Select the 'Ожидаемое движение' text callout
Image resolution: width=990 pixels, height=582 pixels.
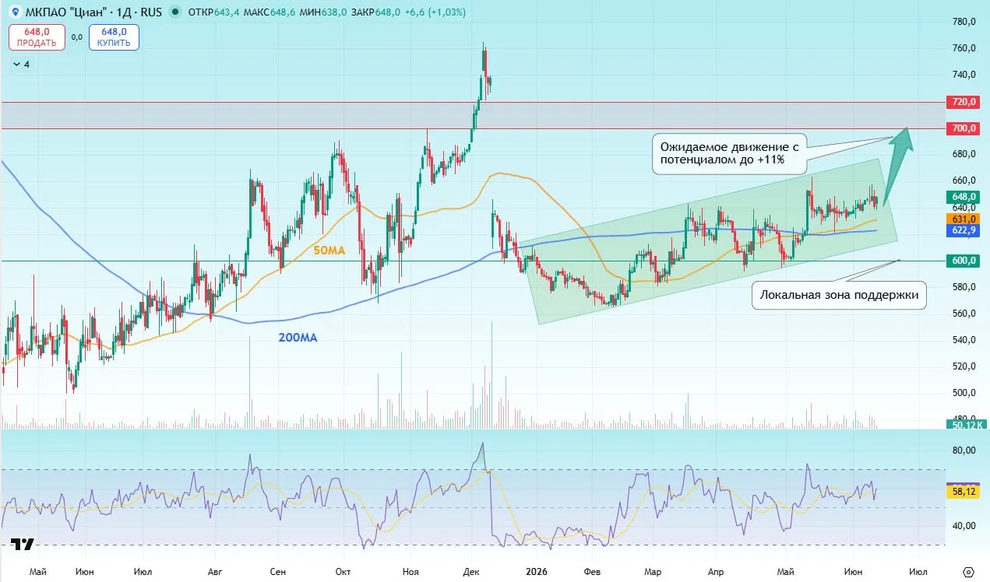(730, 153)
